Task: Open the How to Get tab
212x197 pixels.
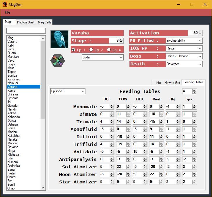Action: coord(172,83)
